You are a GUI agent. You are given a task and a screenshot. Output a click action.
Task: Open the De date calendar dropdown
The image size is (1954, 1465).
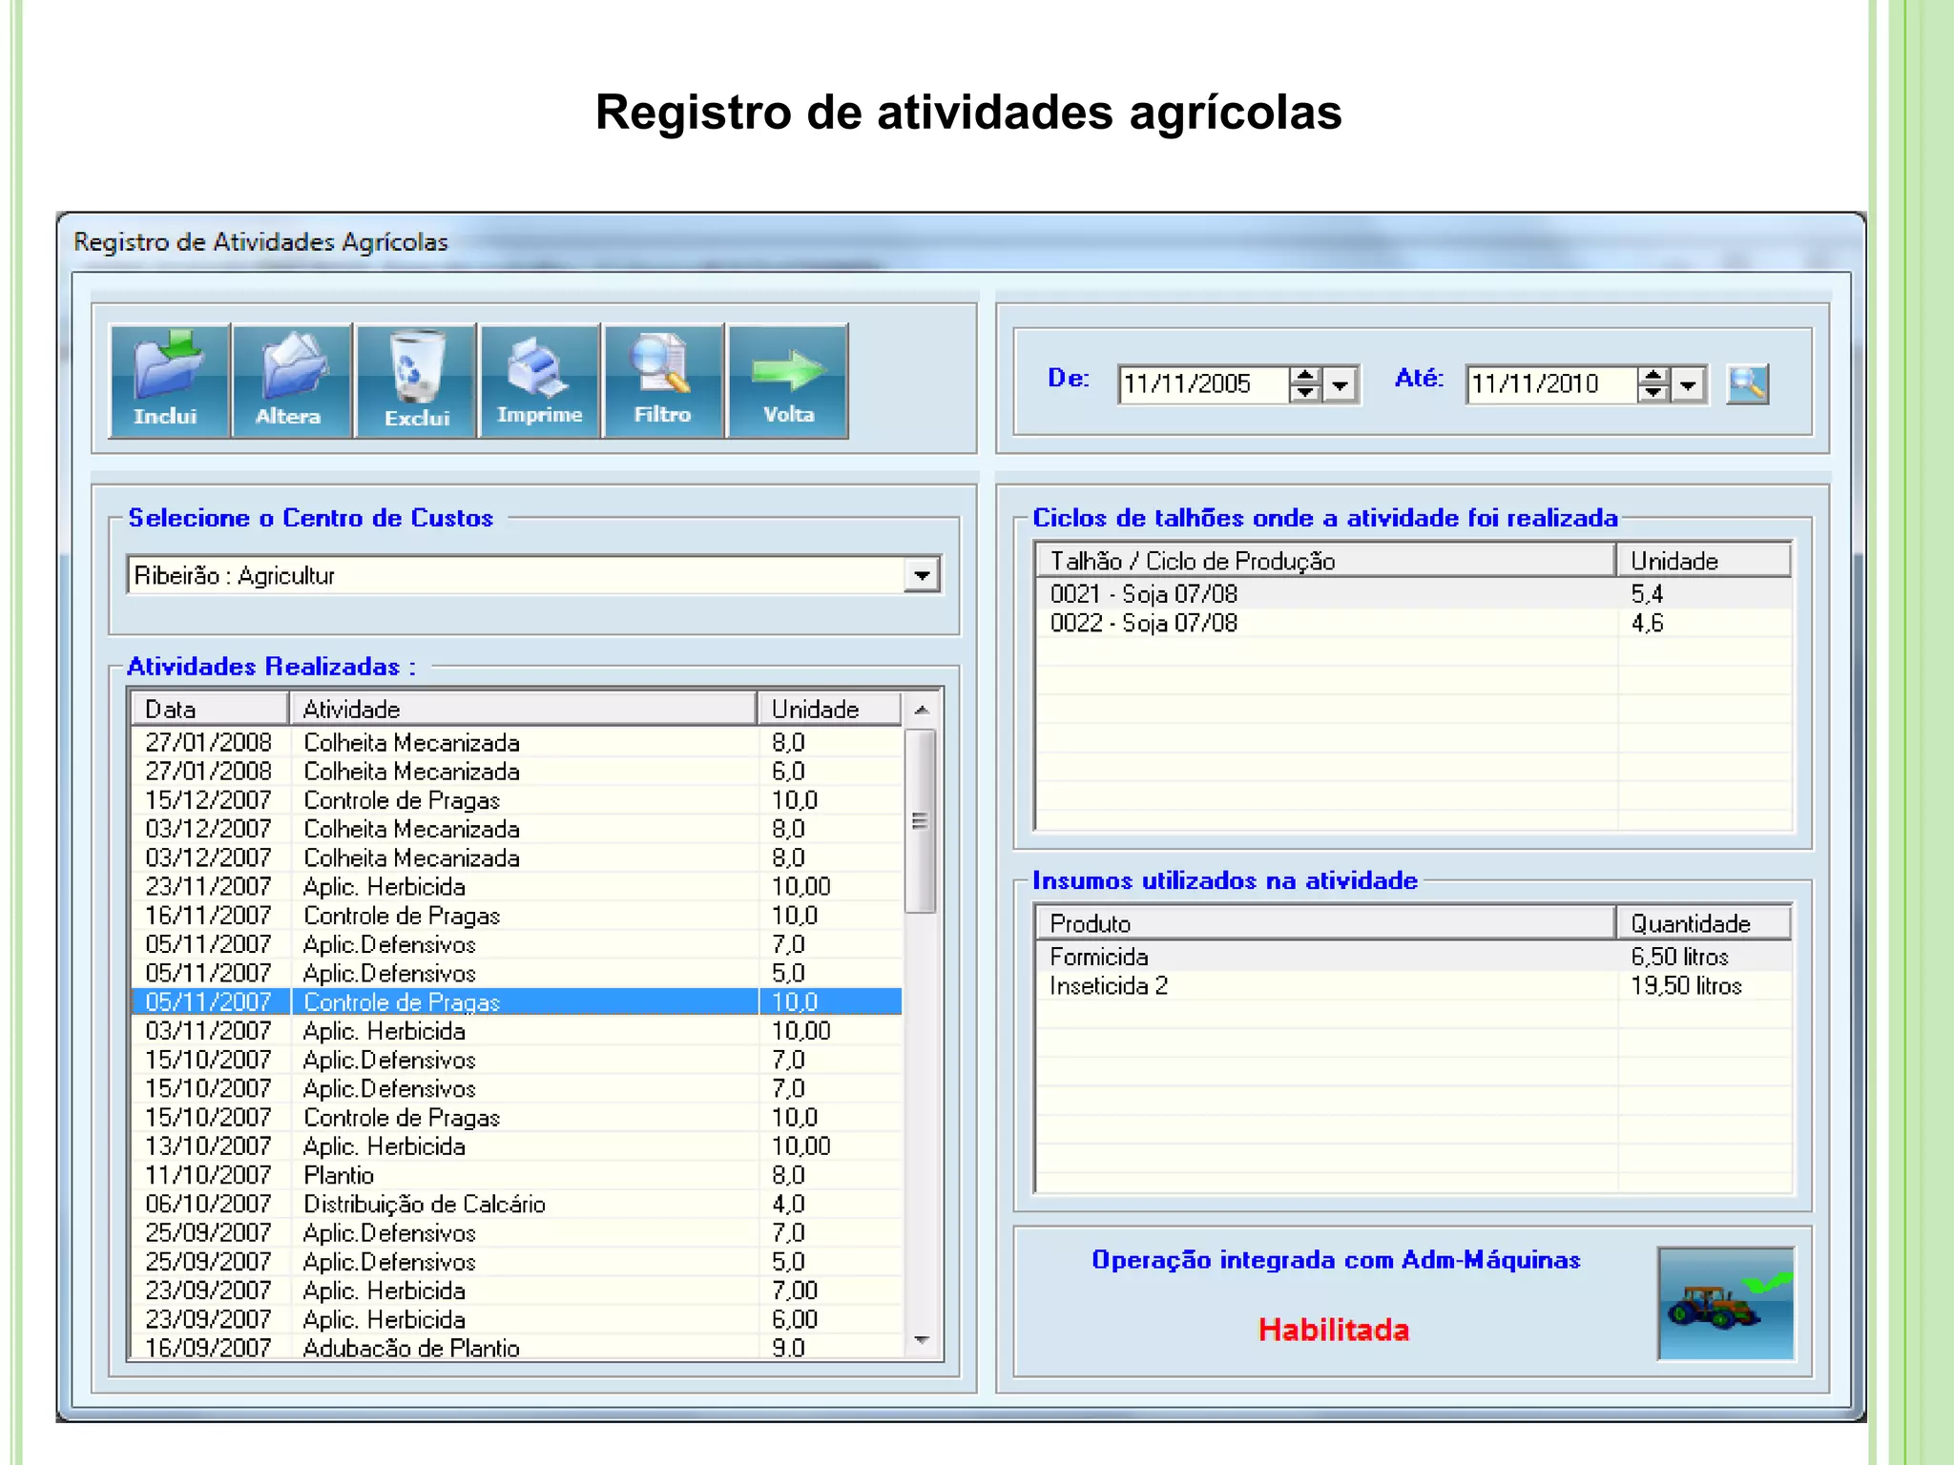1341,385
